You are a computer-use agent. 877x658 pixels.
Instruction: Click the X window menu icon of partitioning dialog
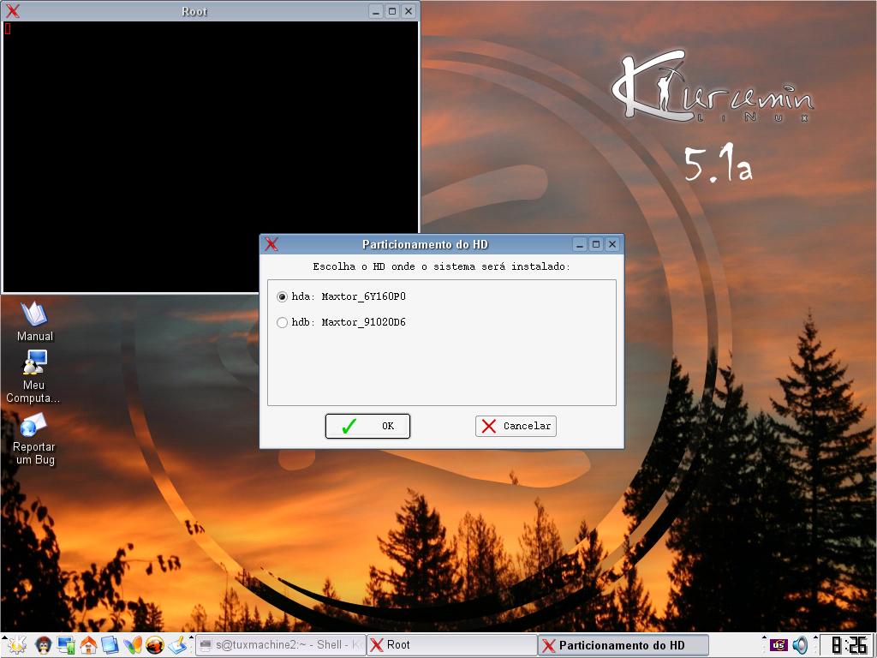coord(271,244)
